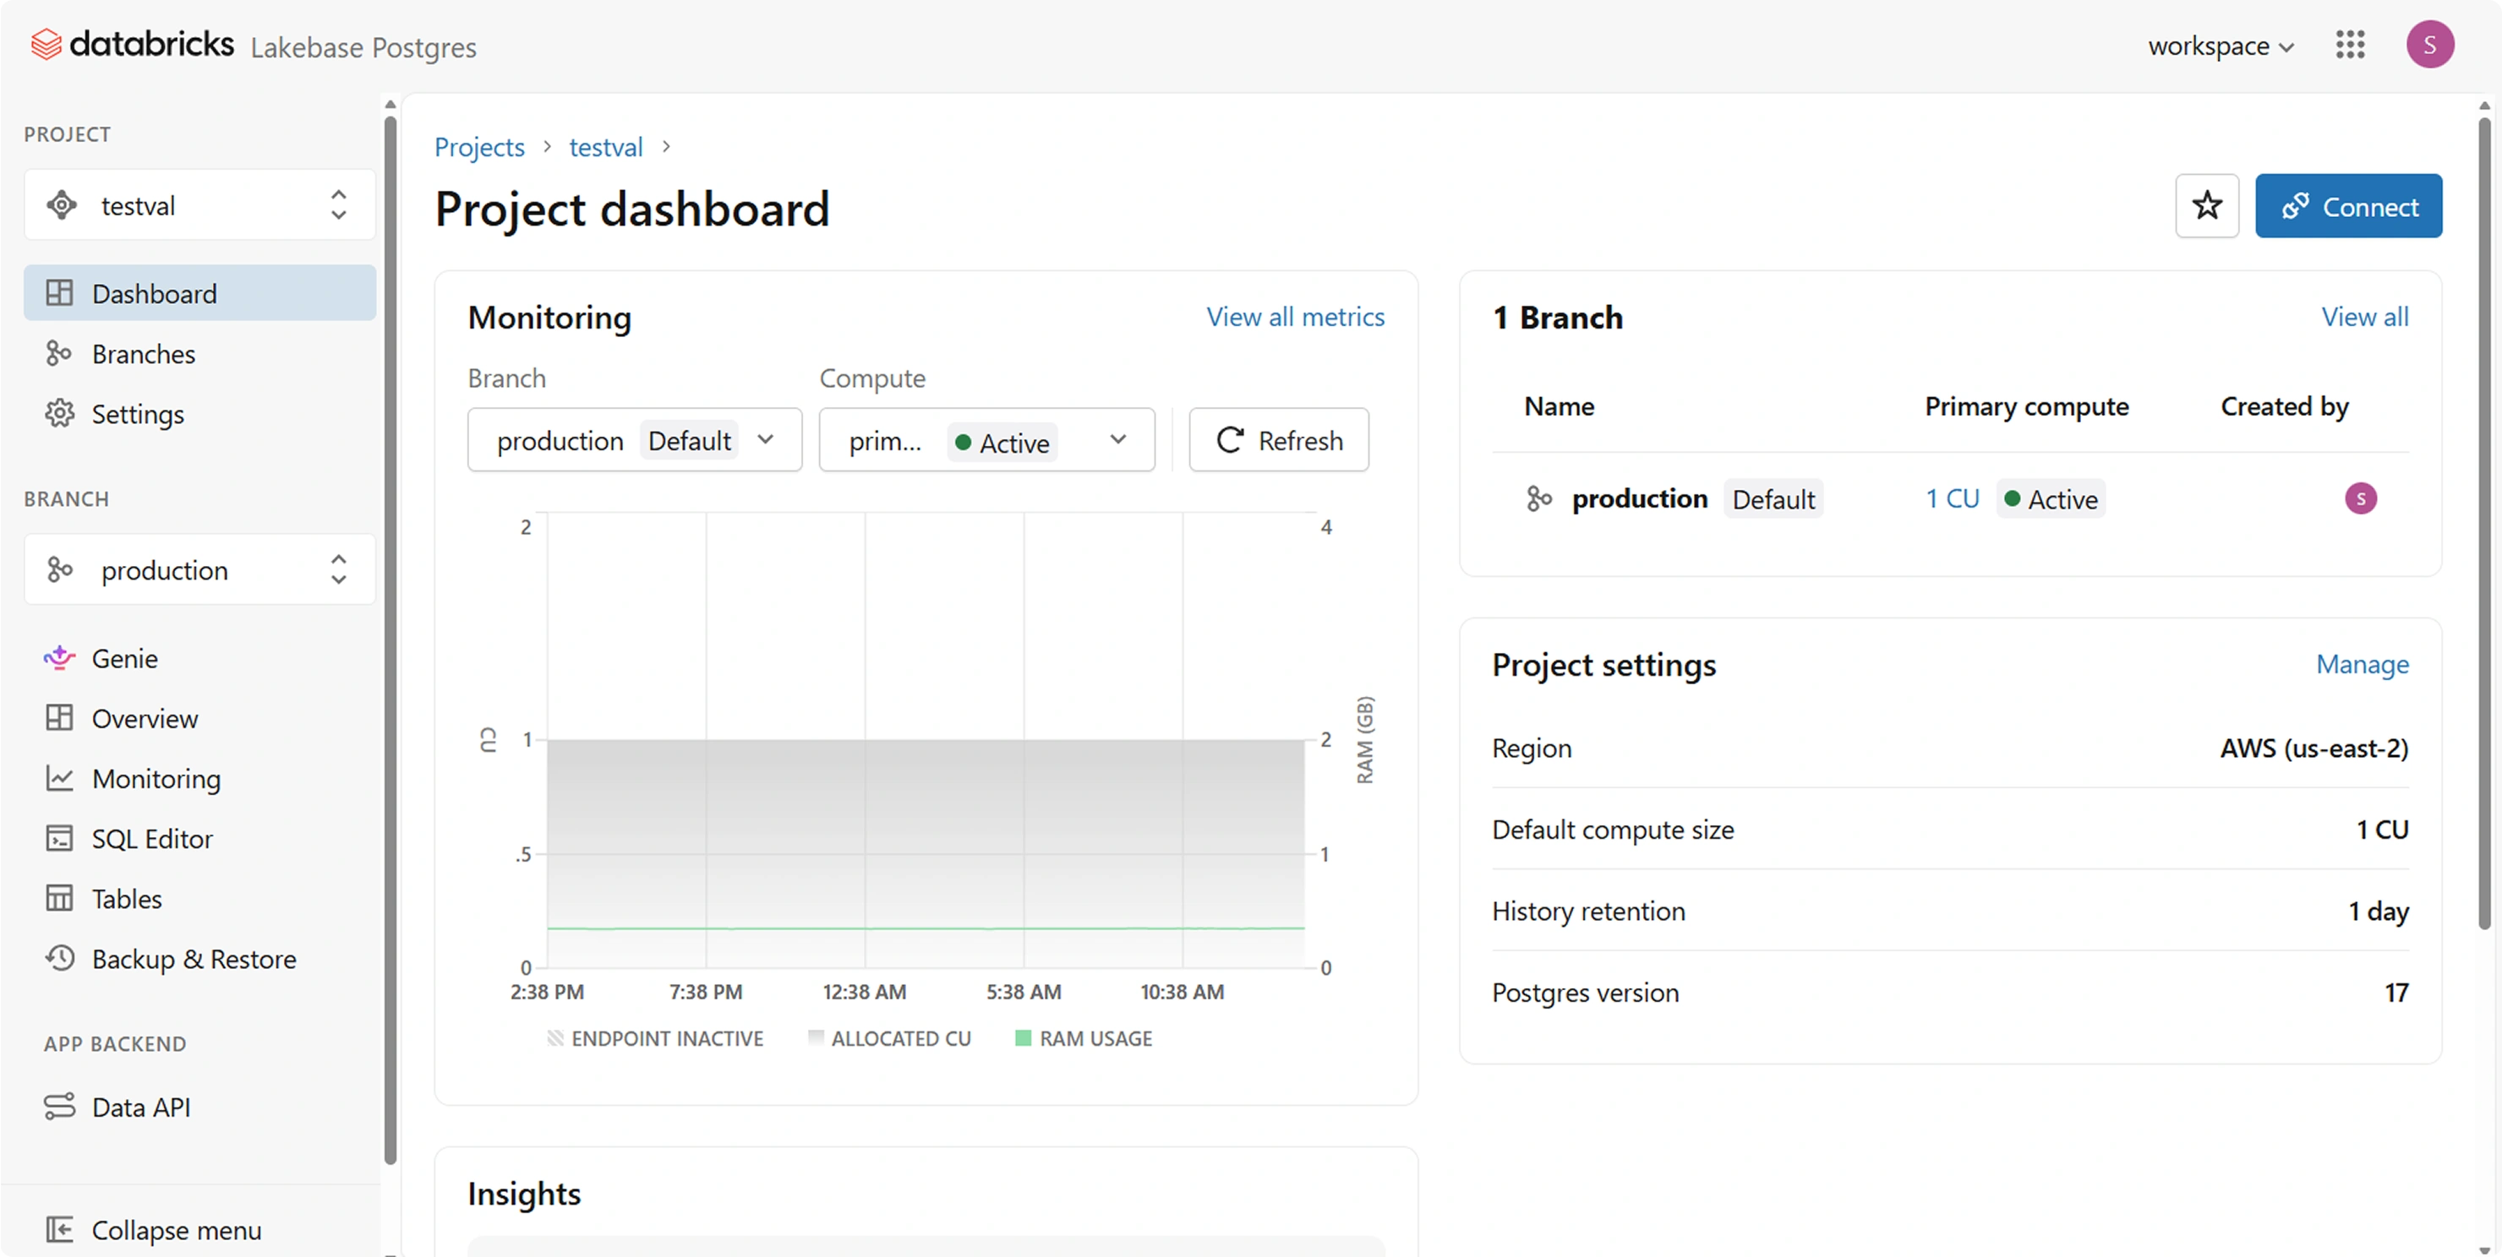This screenshot has height=1257, width=2502.
Task: Click the Overview sidebar icon
Action: pyautogui.click(x=59, y=718)
